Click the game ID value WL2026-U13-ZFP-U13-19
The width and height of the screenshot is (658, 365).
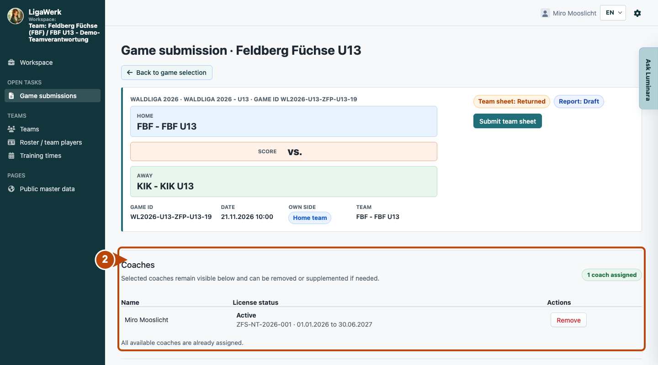click(171, 217)
